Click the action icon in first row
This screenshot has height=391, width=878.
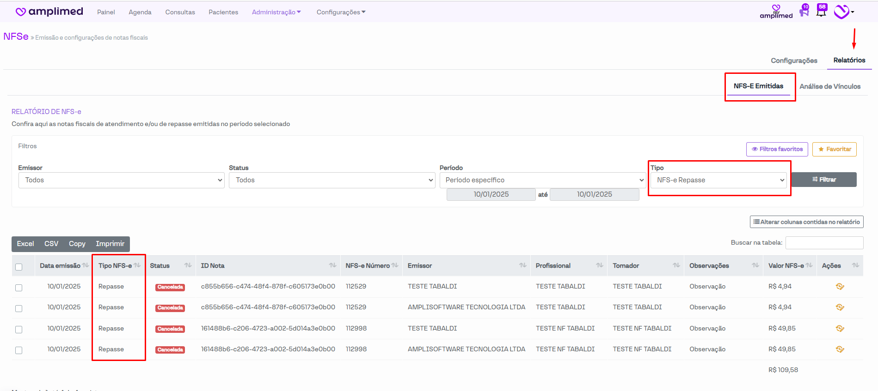(840, 287)
